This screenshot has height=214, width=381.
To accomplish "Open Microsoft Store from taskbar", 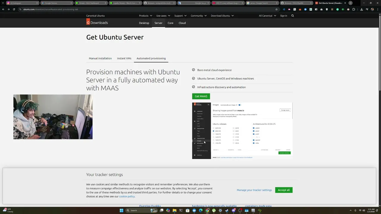I will pyautogui.click(x=188, y=210).
